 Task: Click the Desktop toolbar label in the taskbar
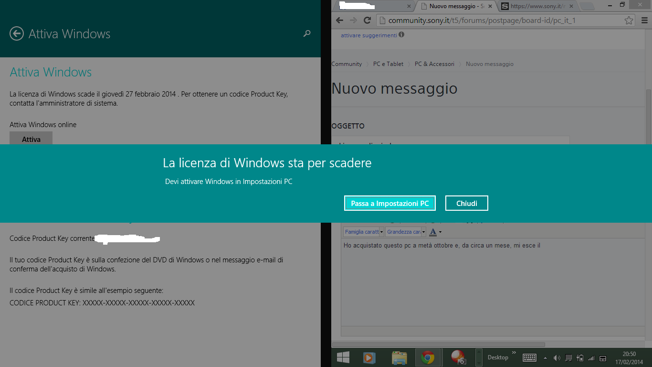tap(498, 357)
